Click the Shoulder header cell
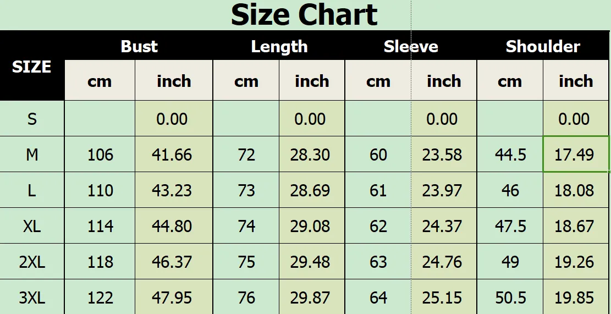Image resolution: width=611 pixels, height=314 pixels. 543,46
